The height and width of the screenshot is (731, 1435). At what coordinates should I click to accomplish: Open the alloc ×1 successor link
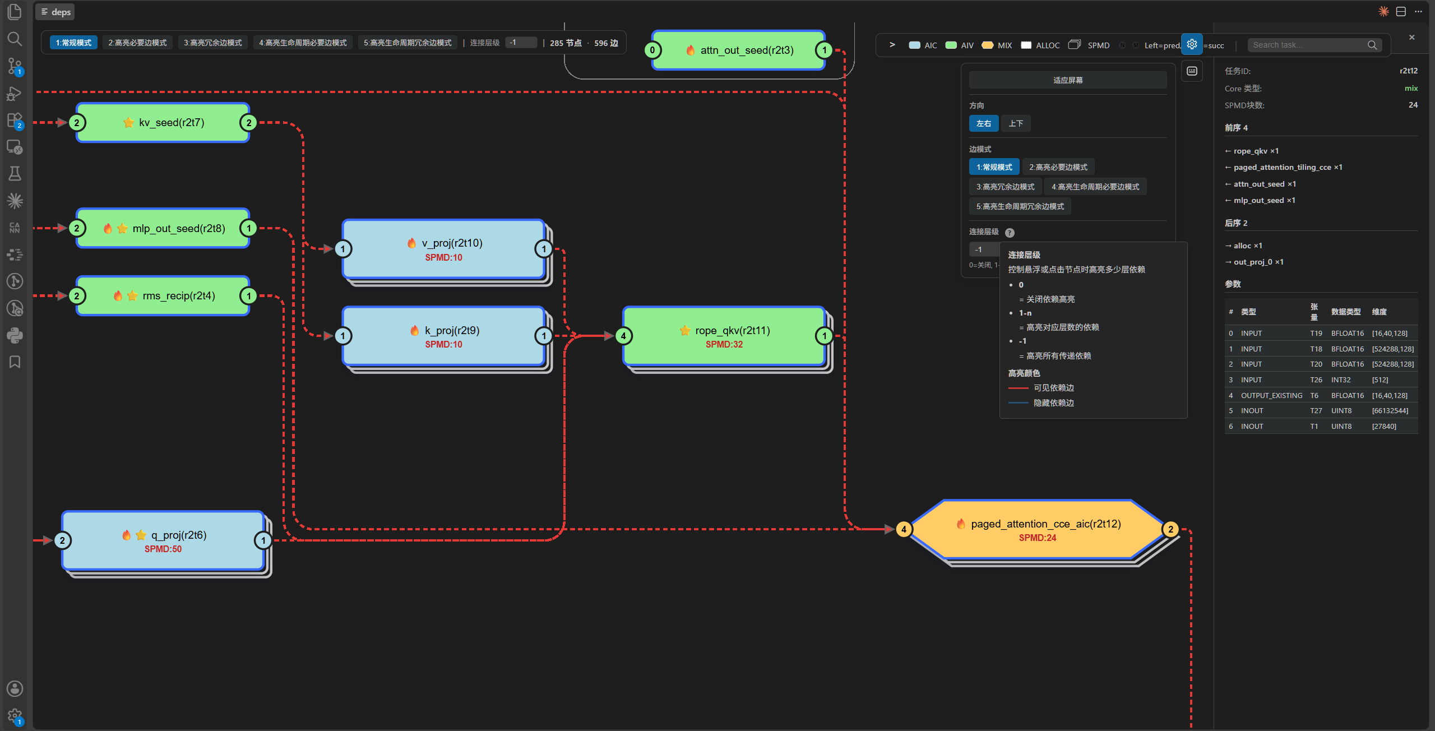(1244, 246)
